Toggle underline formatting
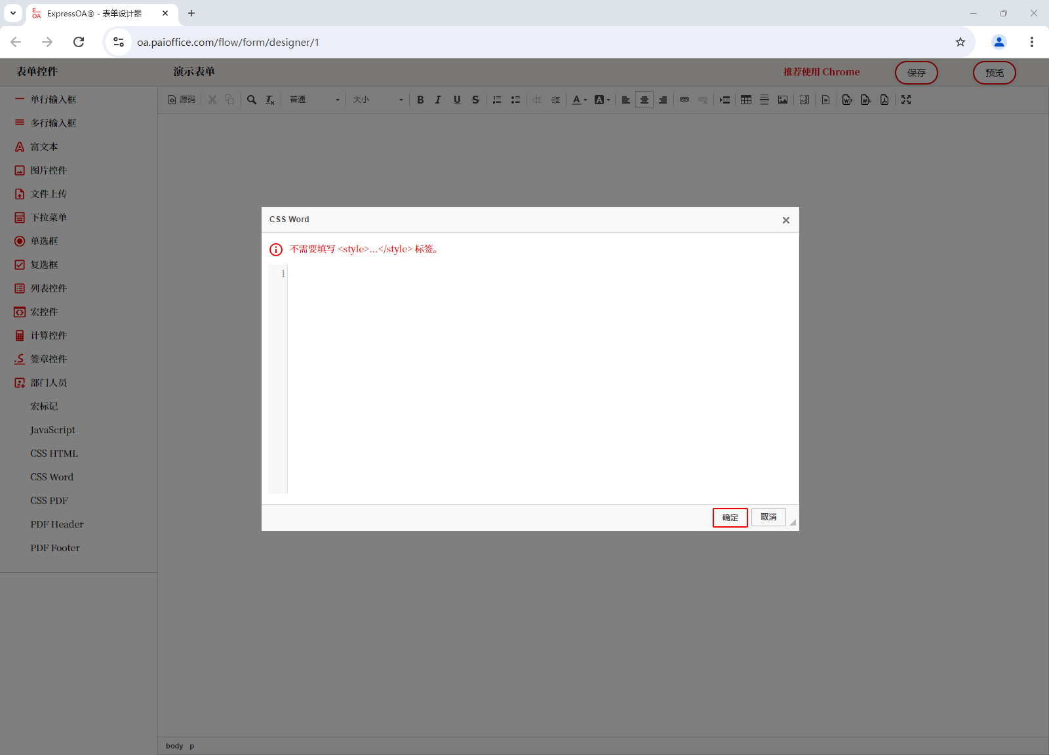Image resolution: width=1049 pixels, height=755 pixels. click(457, 100)
